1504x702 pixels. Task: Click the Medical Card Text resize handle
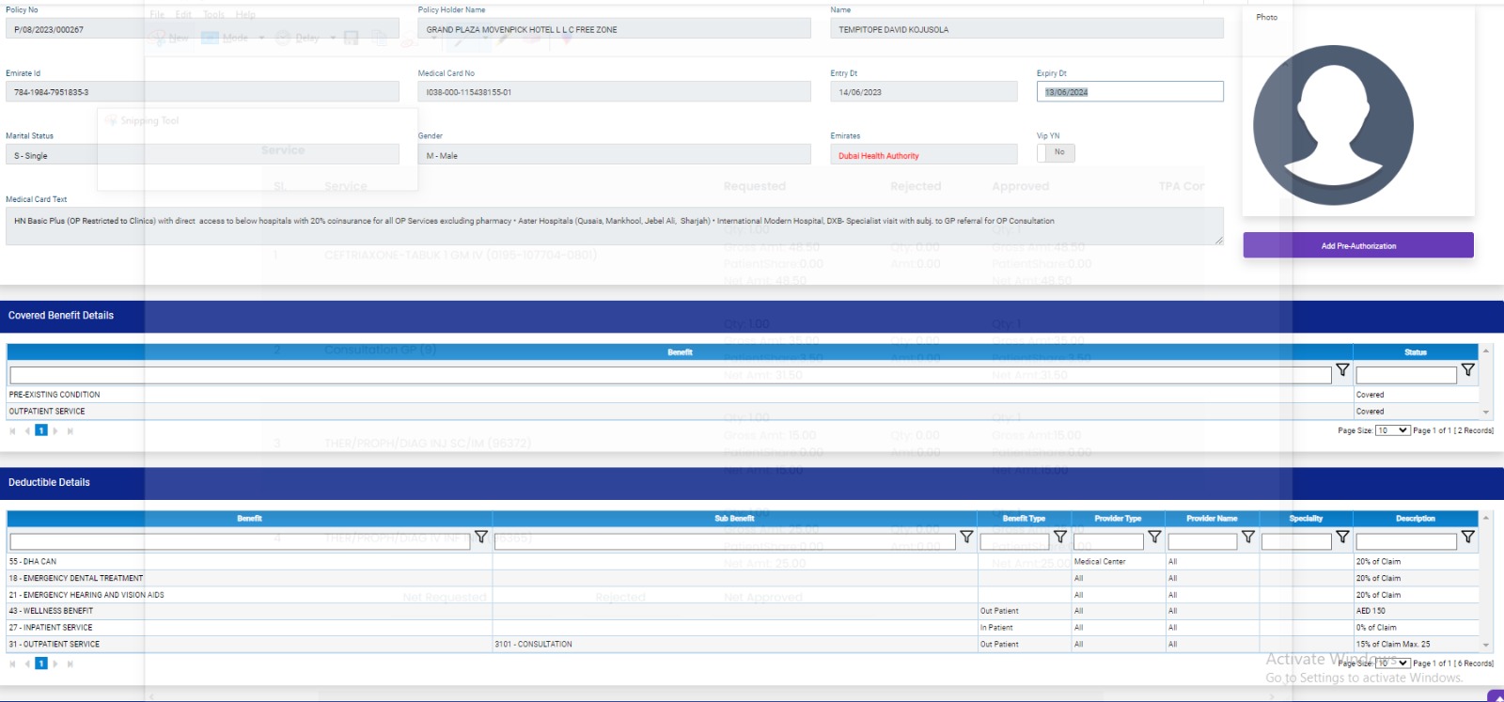tap(1218, 241)
